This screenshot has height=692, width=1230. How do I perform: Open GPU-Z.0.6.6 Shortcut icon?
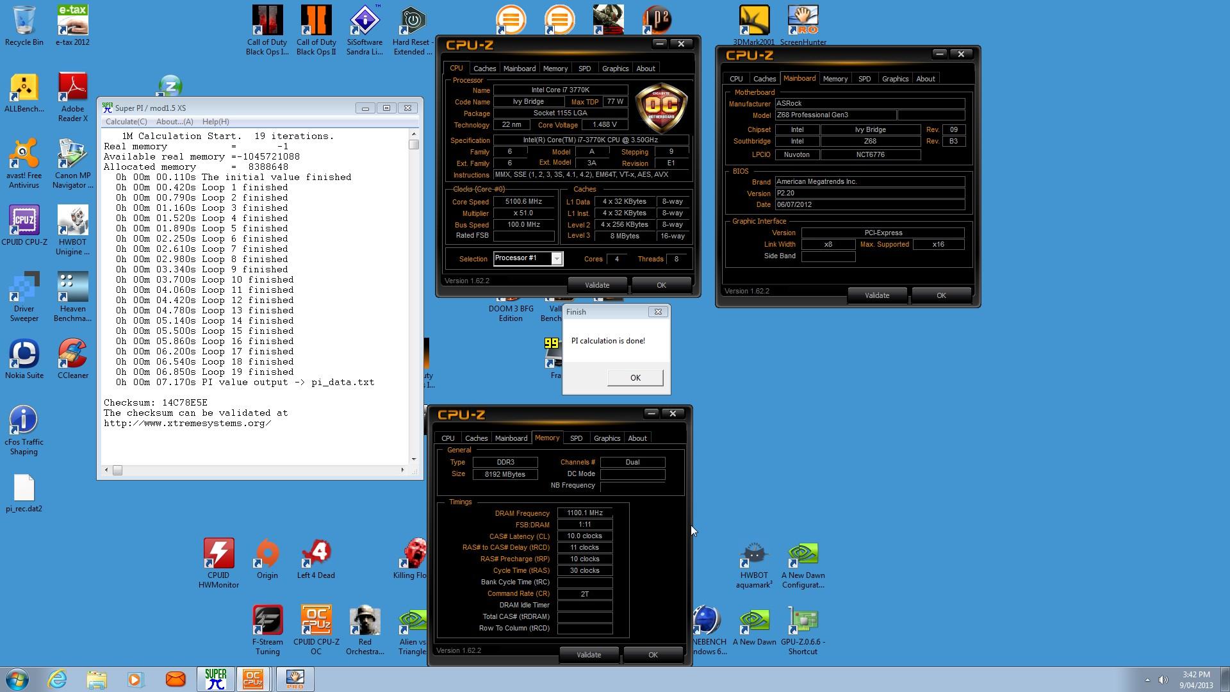point(803,630)
